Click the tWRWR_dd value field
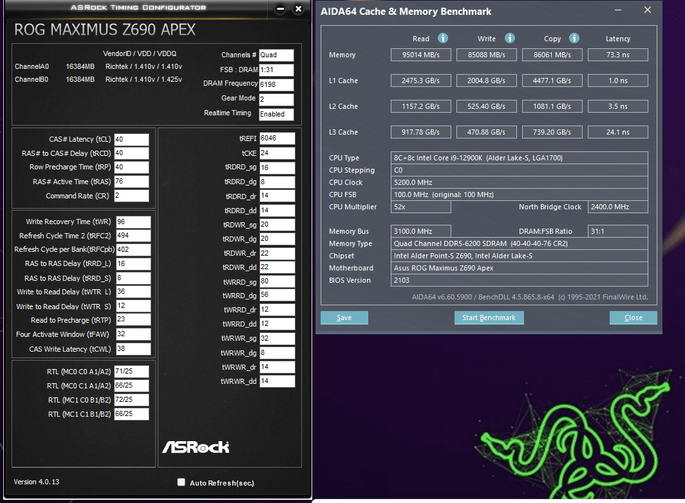685x503 pixels. pyautogui.click(x=277, y=381)
